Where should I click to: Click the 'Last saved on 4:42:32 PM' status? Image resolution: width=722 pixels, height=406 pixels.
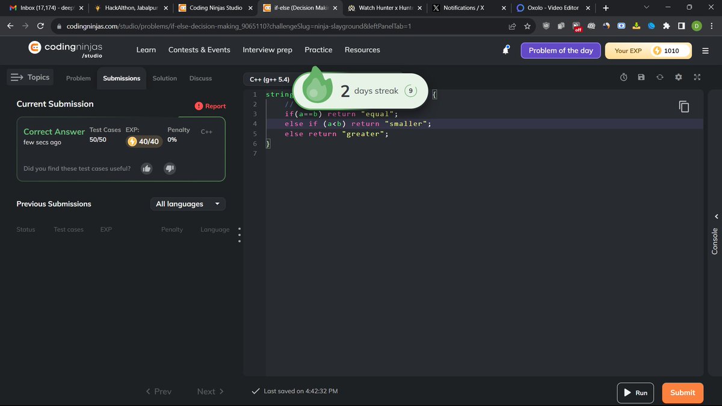295,391
